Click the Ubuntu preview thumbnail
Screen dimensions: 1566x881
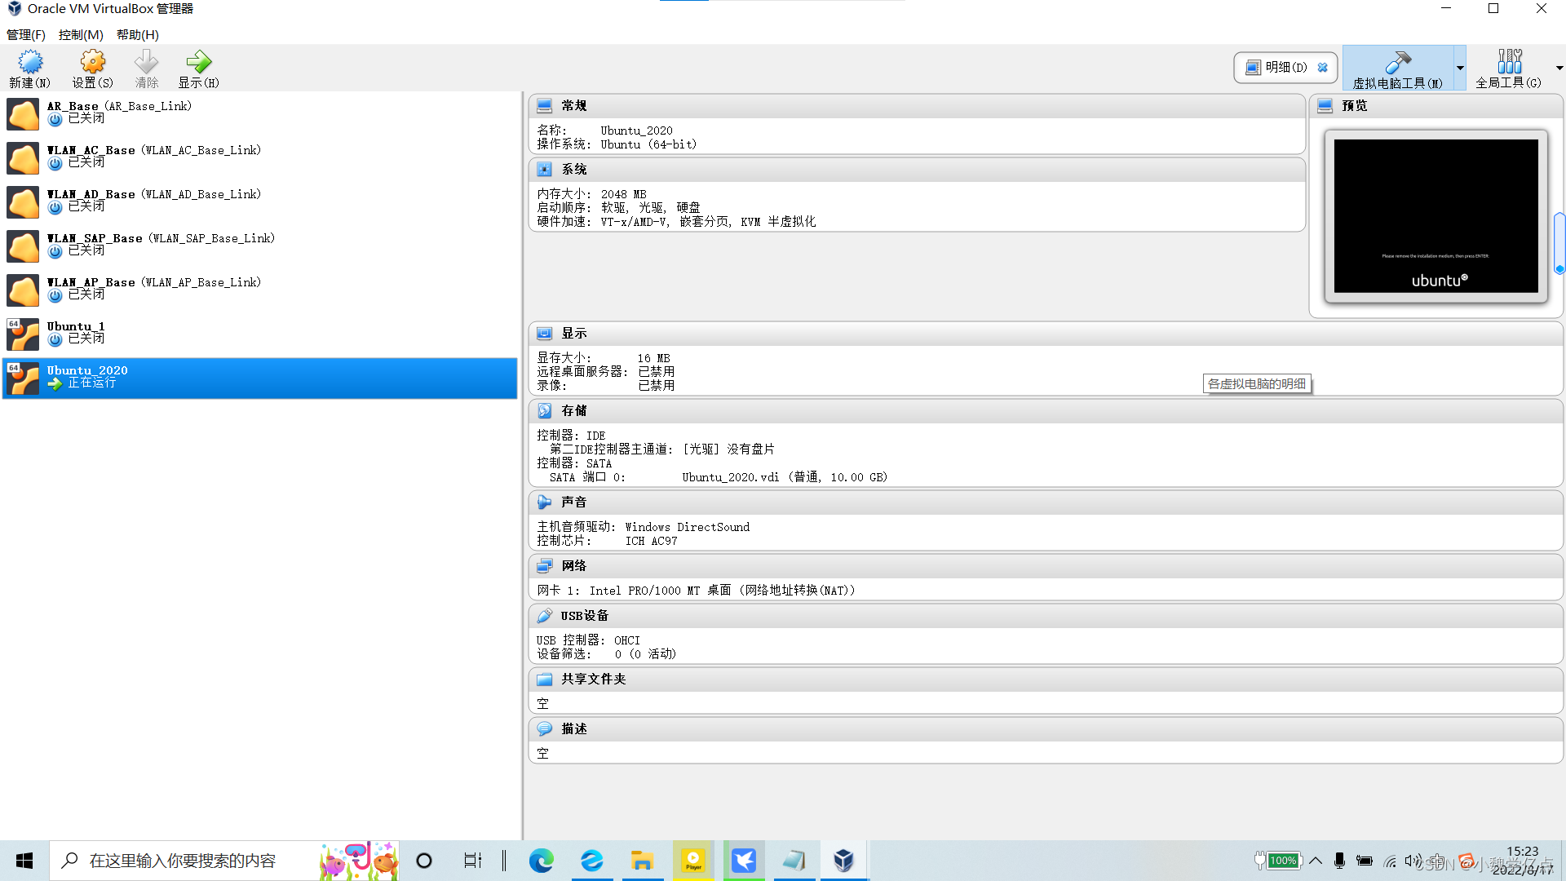(1435, 216)
